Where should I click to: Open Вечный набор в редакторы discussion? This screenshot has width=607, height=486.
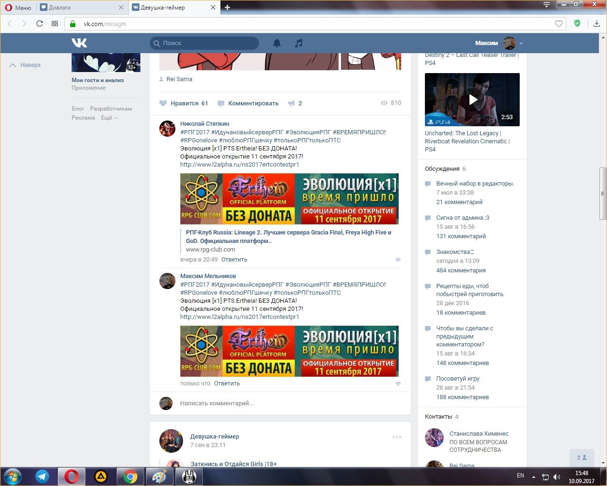click(475, 184)
